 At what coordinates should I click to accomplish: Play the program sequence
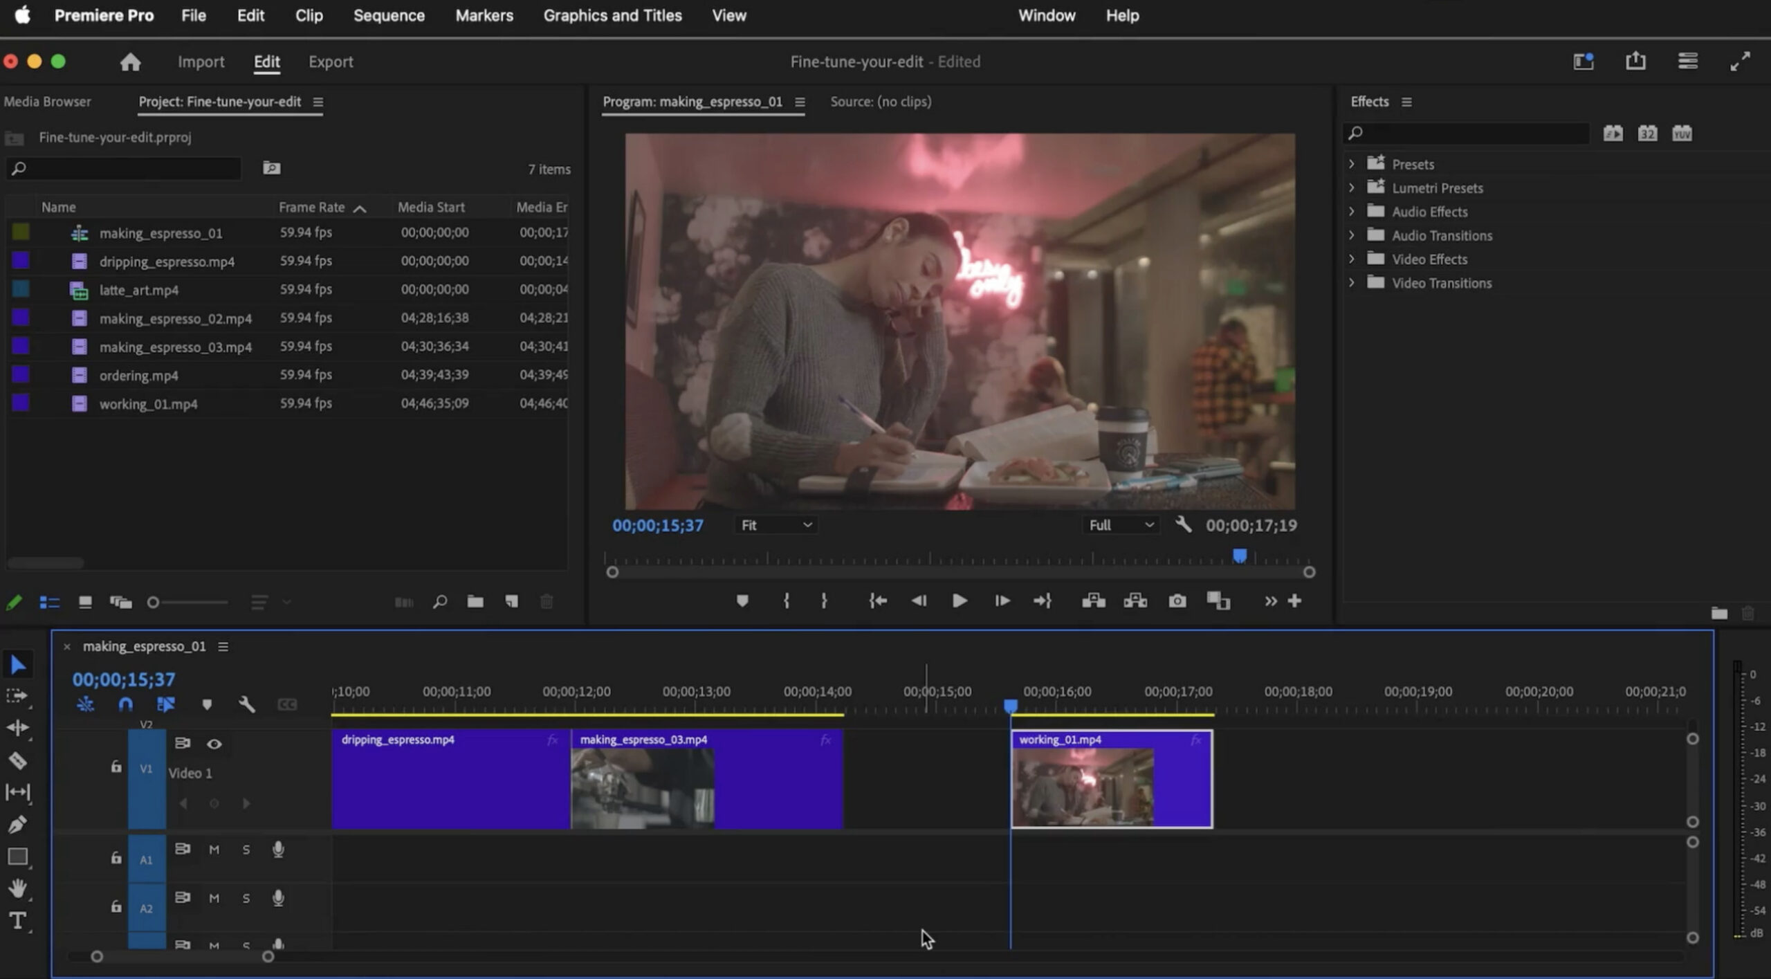(x=960, y=601)
